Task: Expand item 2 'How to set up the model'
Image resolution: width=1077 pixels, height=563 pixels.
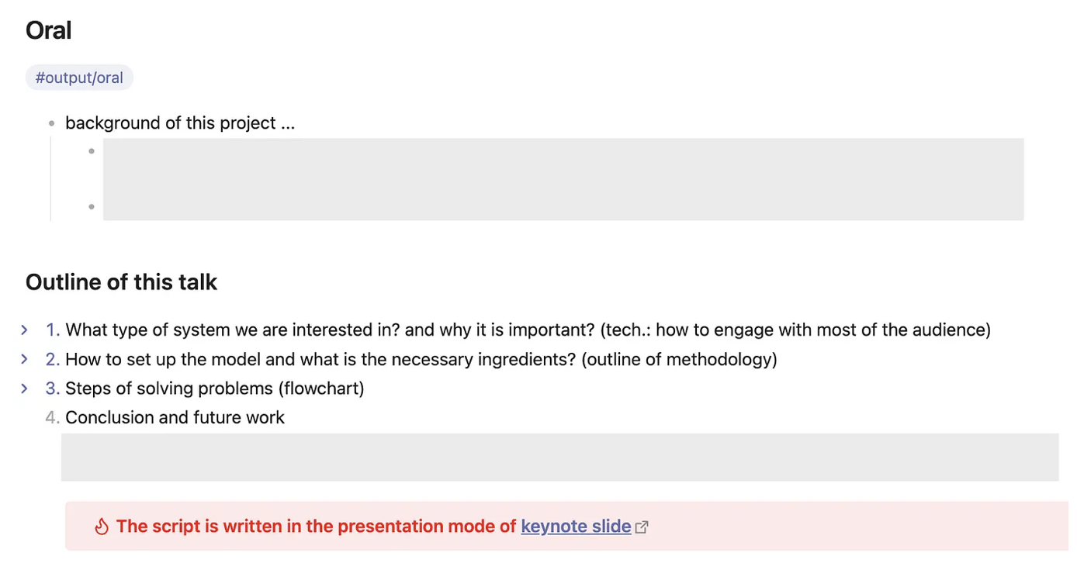Action: (24, 359)
